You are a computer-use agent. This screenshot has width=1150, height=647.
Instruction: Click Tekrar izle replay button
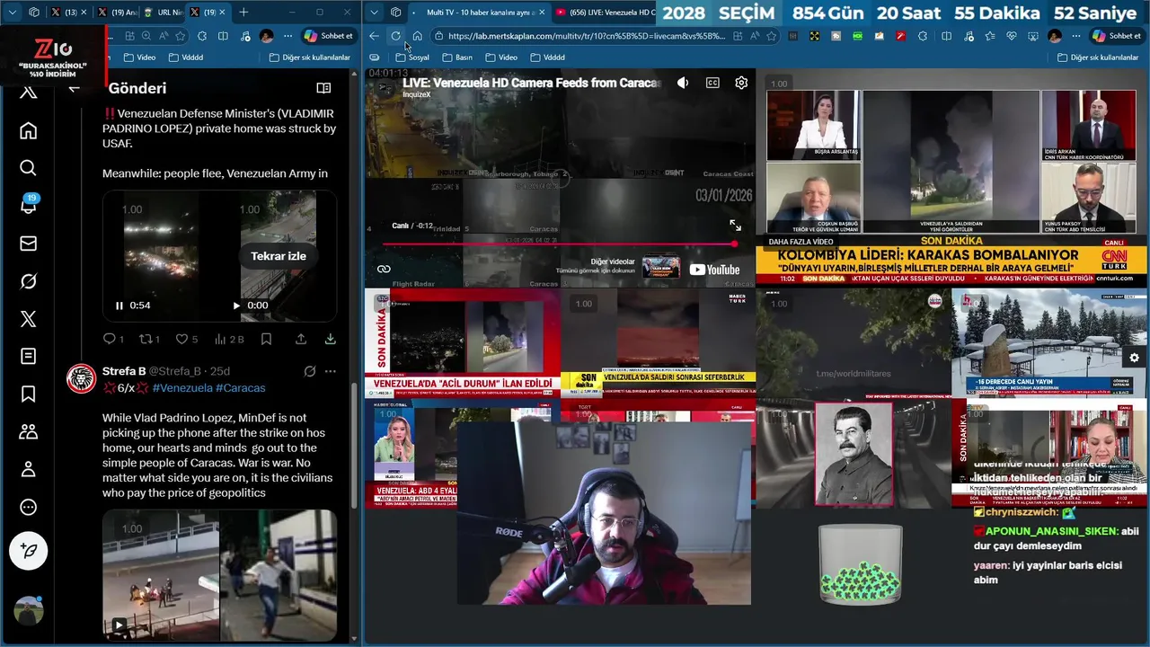[279, 256]
